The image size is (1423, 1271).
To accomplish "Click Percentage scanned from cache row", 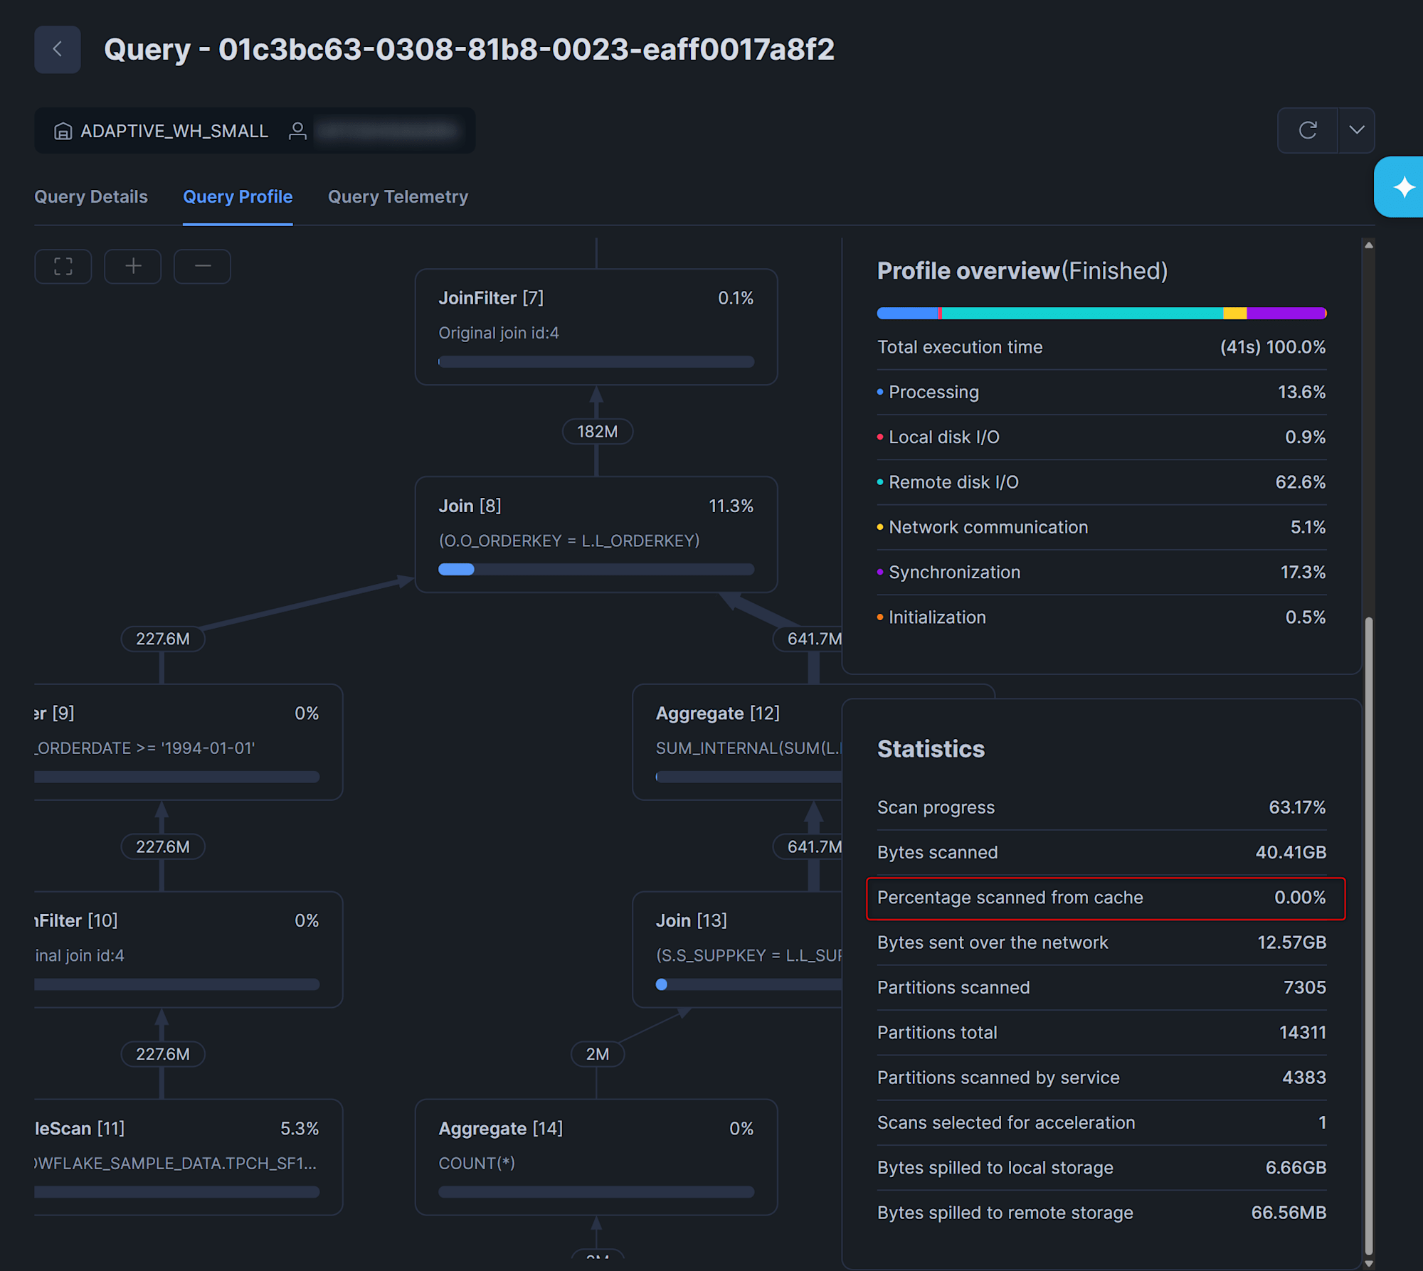I will pos(1105,898).
